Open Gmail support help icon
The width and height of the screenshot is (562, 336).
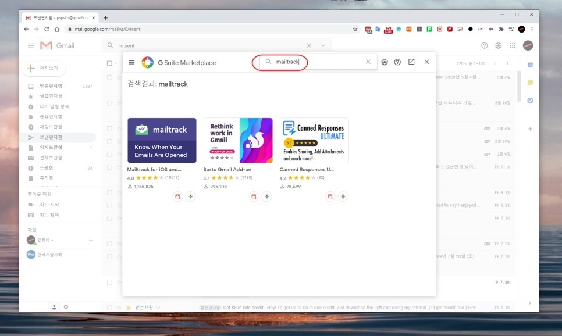tap(484, 45)
